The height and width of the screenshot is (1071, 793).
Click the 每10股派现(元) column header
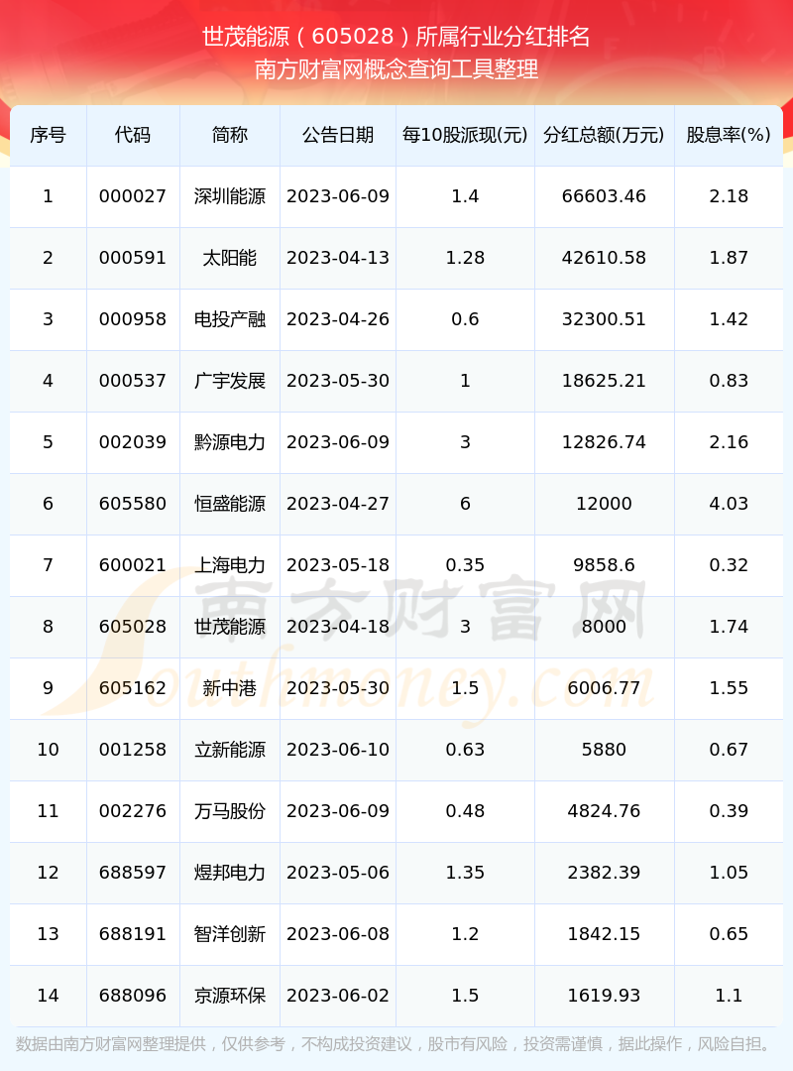[x=465, y=135]
